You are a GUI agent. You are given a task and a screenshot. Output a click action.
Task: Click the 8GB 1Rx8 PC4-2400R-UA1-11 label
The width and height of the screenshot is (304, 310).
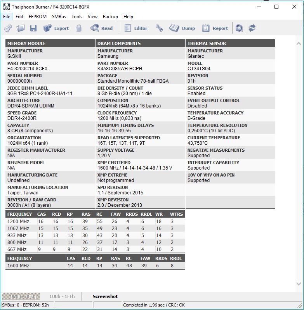click(x=40, y=94)
